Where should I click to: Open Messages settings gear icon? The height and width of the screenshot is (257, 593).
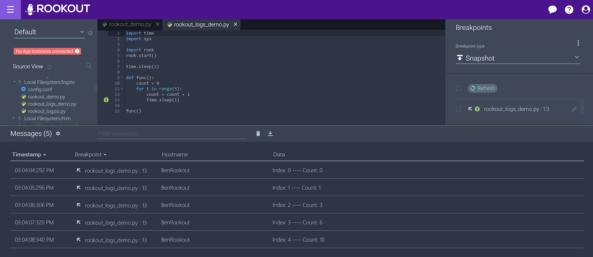tap(58, 133)
